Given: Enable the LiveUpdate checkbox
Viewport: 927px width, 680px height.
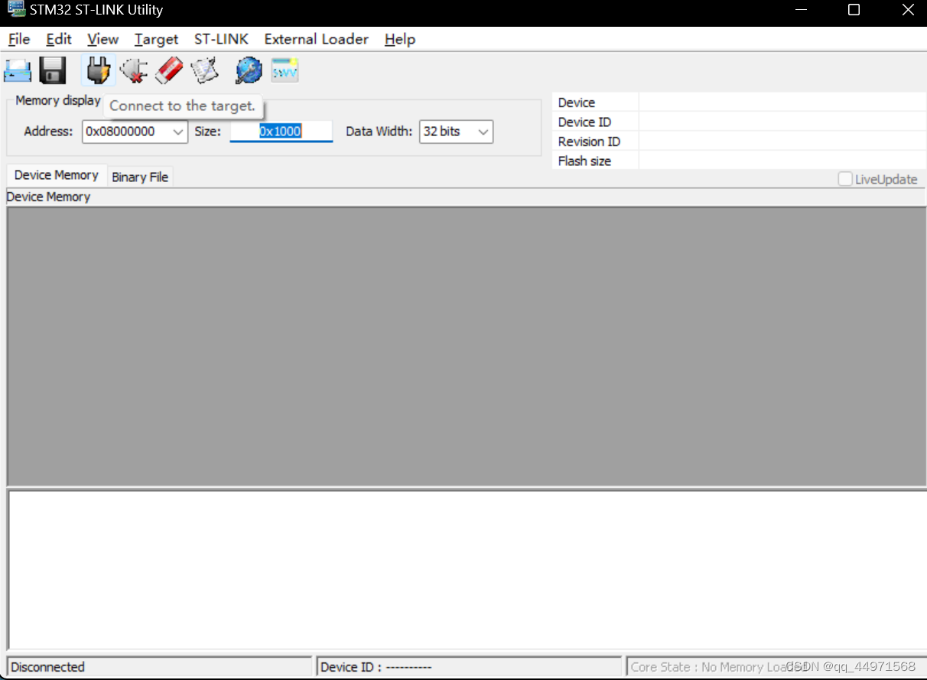Looking at the screenshot, I should tap(845, 179).
